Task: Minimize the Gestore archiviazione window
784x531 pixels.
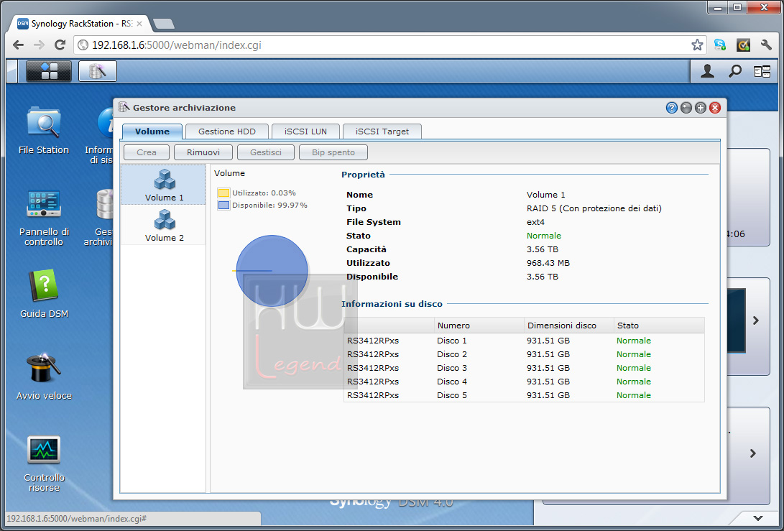Action: pyautogui.click(x=686, y=108)
